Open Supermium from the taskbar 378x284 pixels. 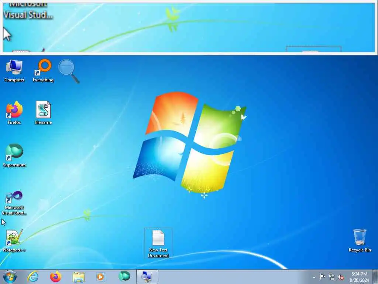(124, 277)
